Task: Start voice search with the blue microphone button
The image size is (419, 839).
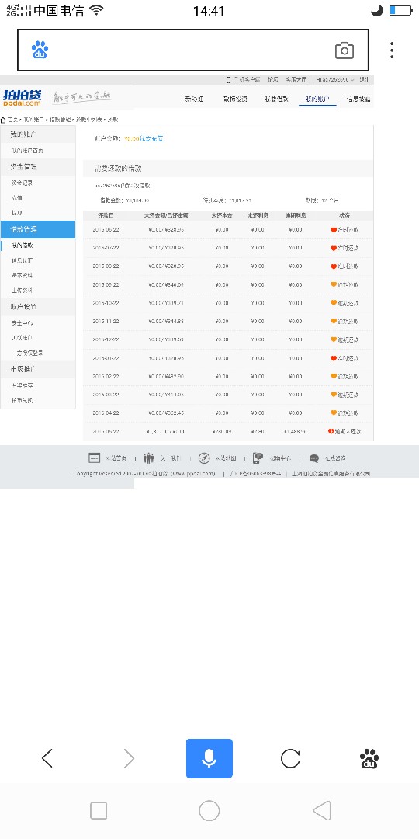Action: coord(209,758)
